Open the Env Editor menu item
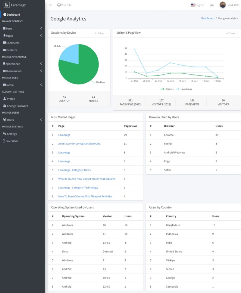Image resolution: width=241 pixels, height=293 pixels. (23, 141)
